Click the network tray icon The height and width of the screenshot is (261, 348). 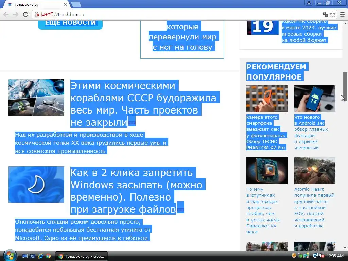(315, 256)
